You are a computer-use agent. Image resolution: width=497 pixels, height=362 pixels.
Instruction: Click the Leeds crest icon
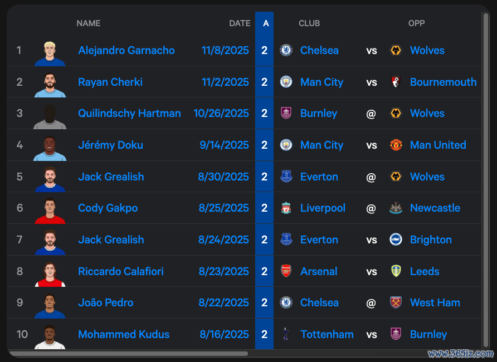396,272
